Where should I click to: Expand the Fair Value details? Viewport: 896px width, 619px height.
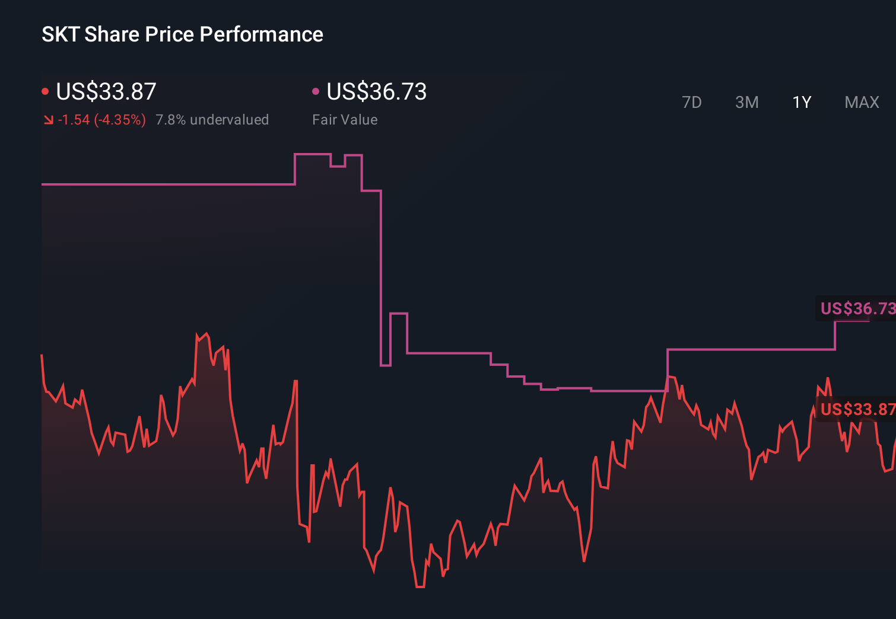tap(345, 119)
